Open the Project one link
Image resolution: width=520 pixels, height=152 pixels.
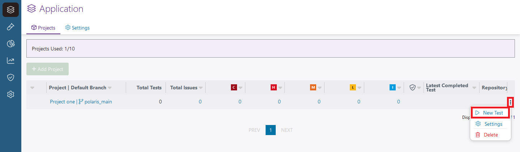click(62, 102)
